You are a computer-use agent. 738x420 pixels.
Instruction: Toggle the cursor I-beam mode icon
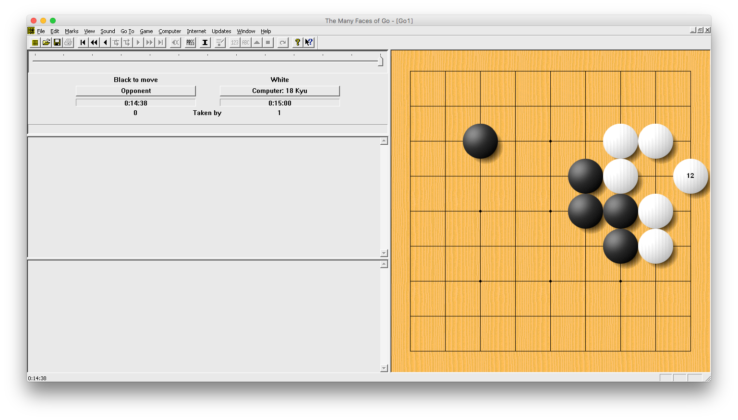pos(204,42)
